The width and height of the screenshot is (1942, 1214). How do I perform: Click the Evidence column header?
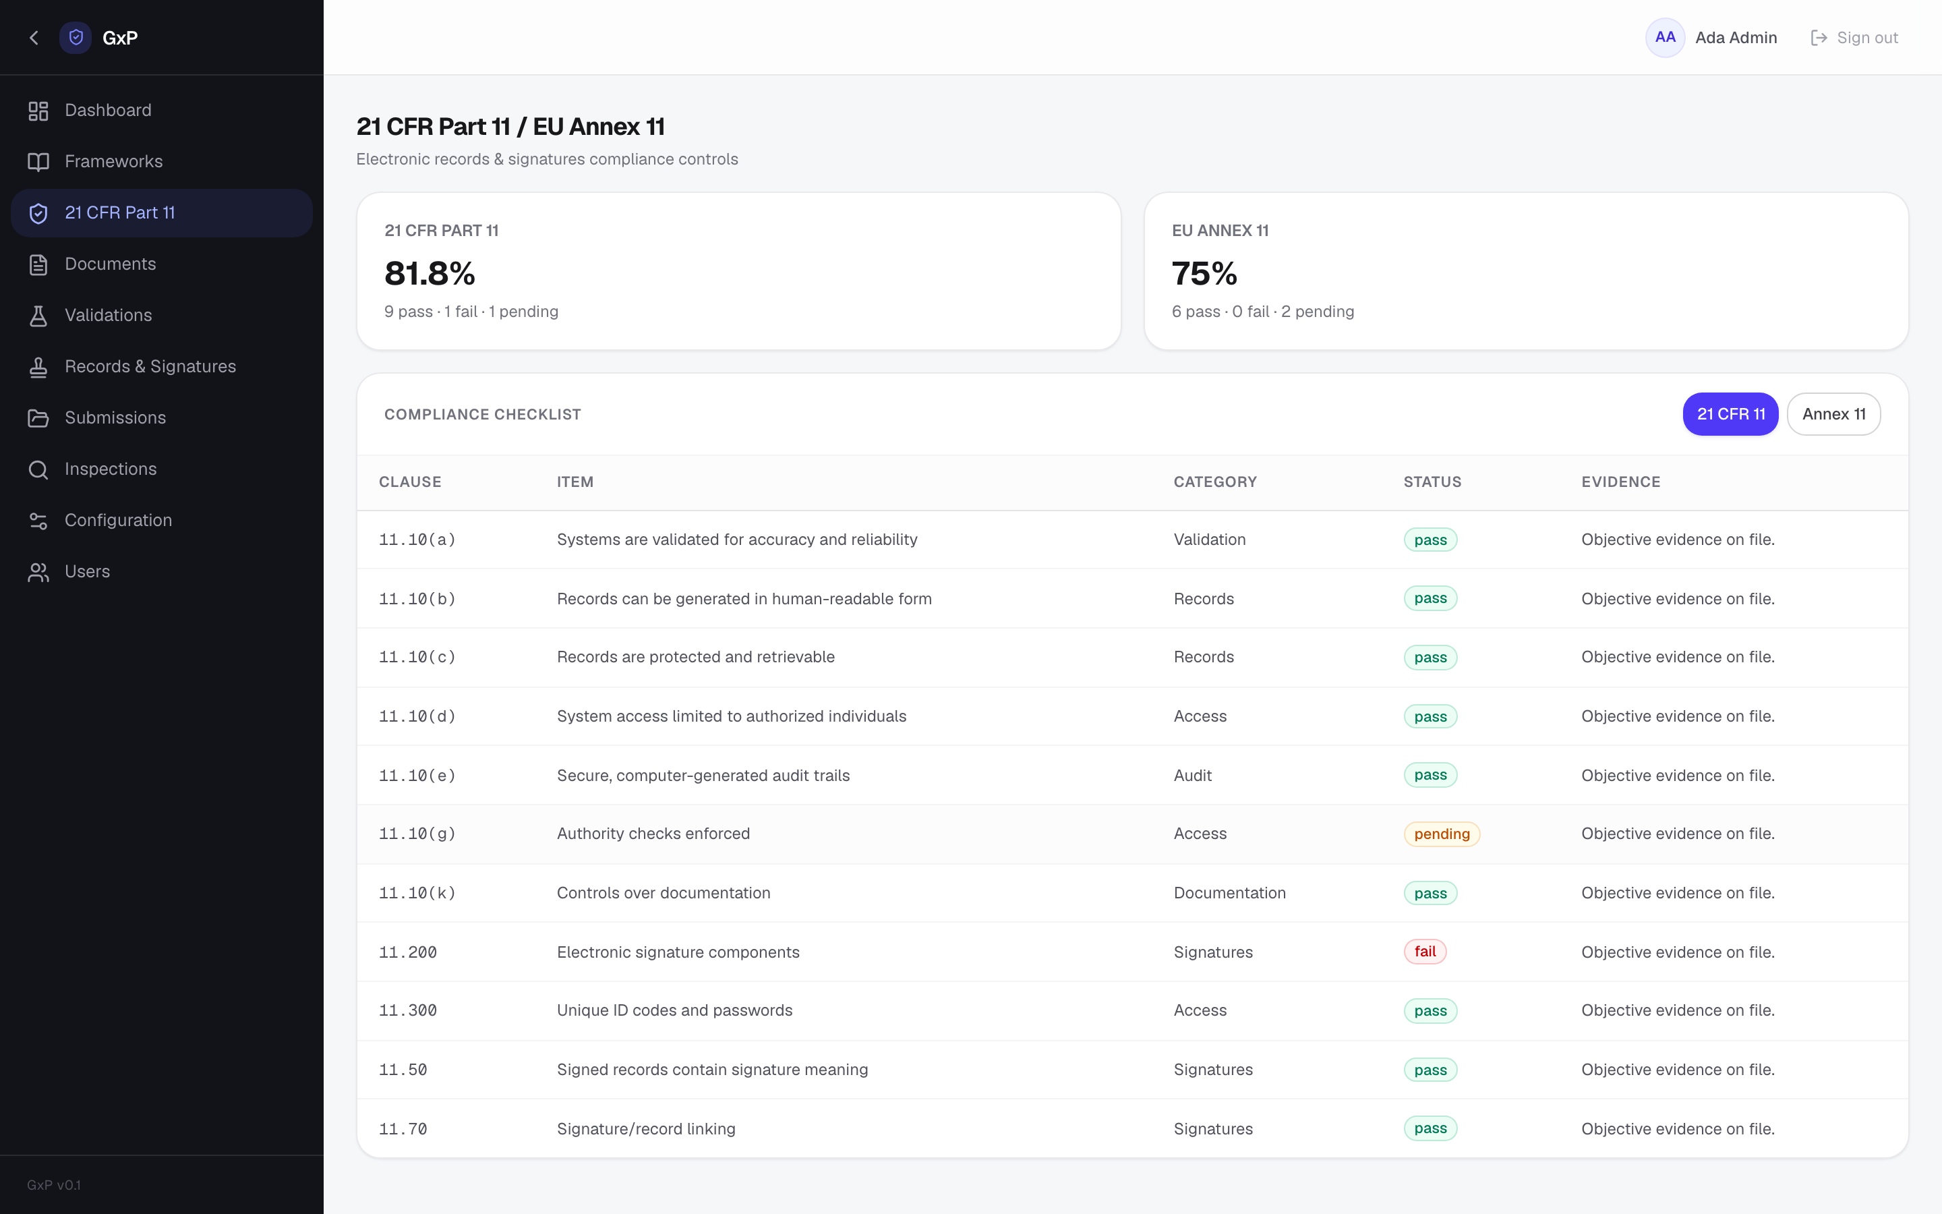click(x=1621, y=482)
